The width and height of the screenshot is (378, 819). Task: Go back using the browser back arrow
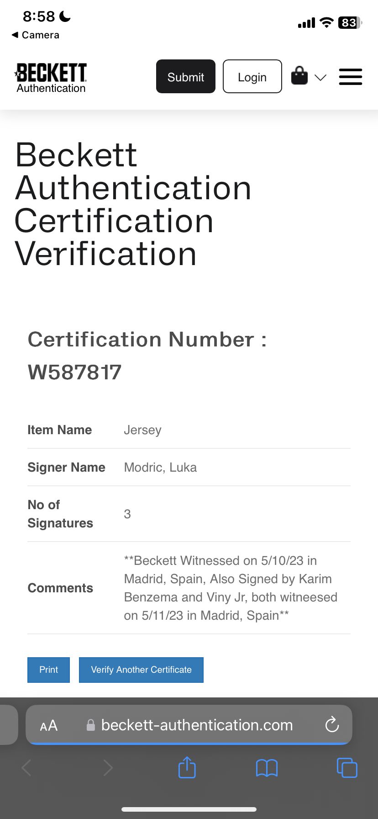(26, 768)
